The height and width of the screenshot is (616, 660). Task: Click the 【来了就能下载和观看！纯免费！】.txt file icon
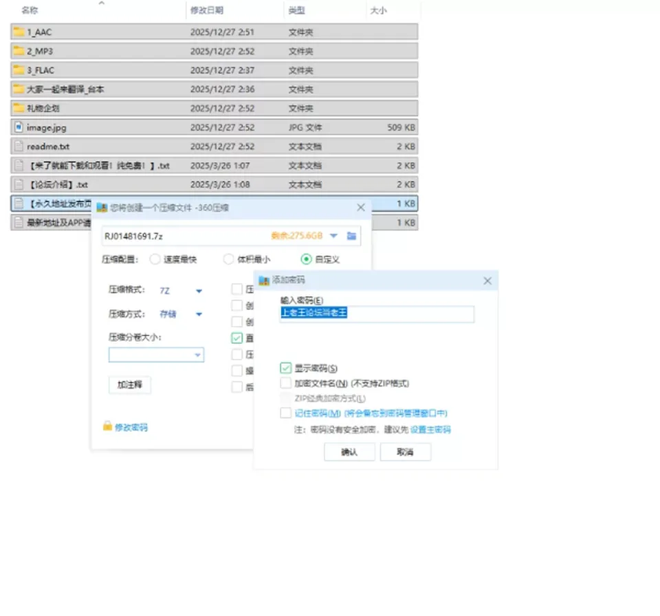(19, 166)
